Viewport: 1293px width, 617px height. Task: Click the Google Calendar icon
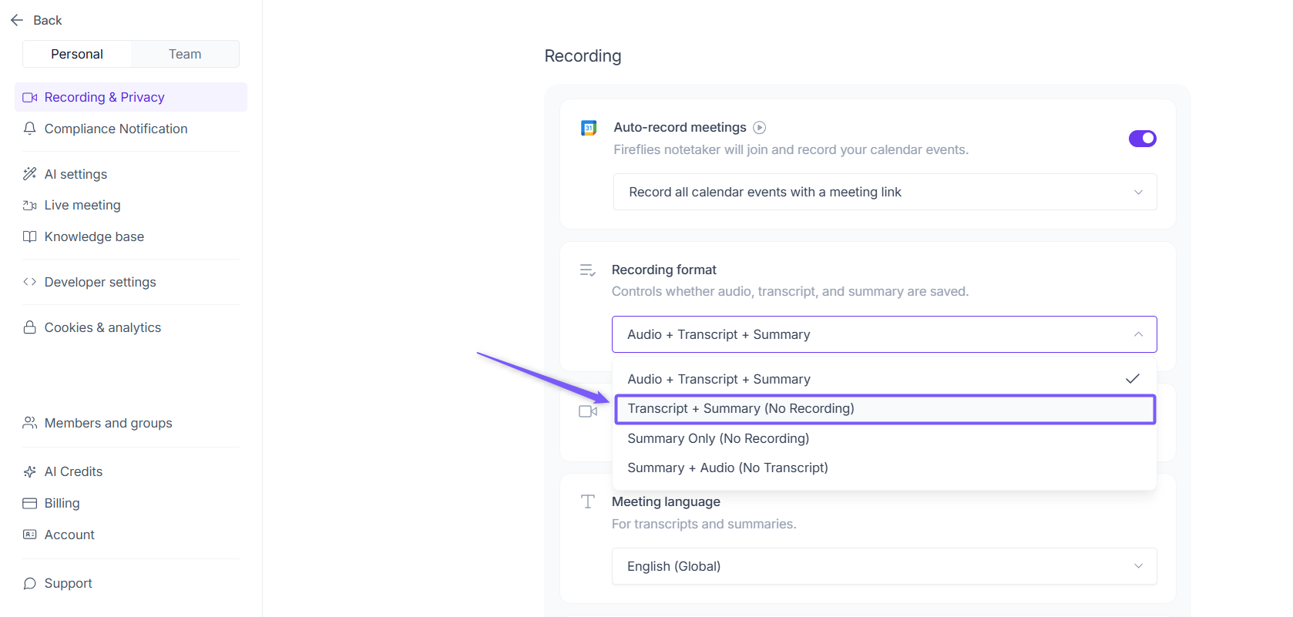589,128
